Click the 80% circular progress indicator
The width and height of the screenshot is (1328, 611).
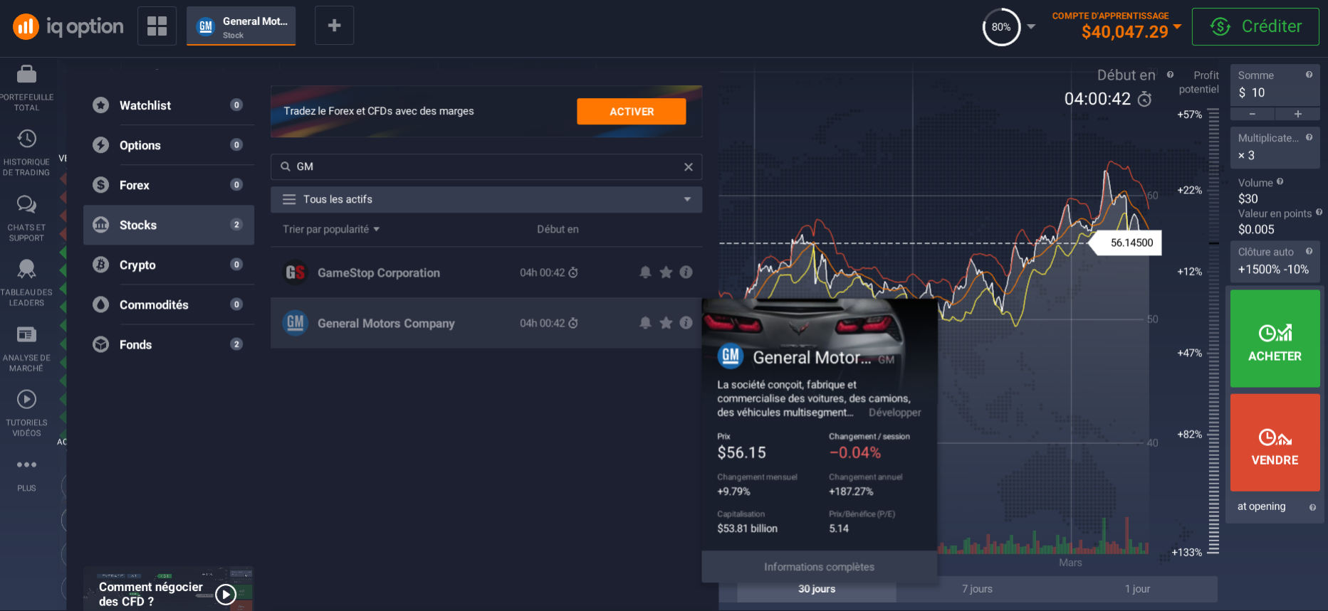[1001, 27]
